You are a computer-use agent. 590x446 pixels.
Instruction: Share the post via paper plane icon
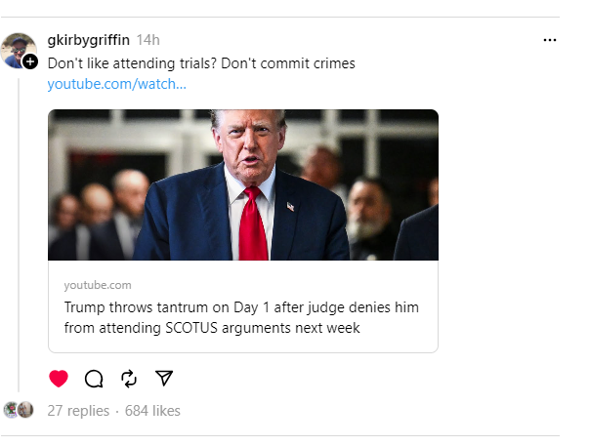click(x=164, y=379)
